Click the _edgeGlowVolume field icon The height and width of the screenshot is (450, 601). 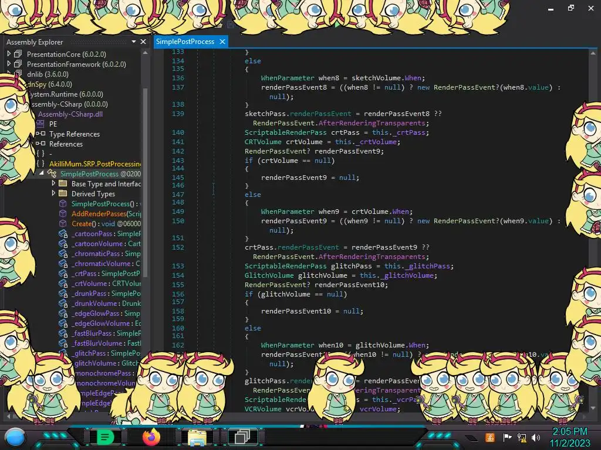[63, 323]
